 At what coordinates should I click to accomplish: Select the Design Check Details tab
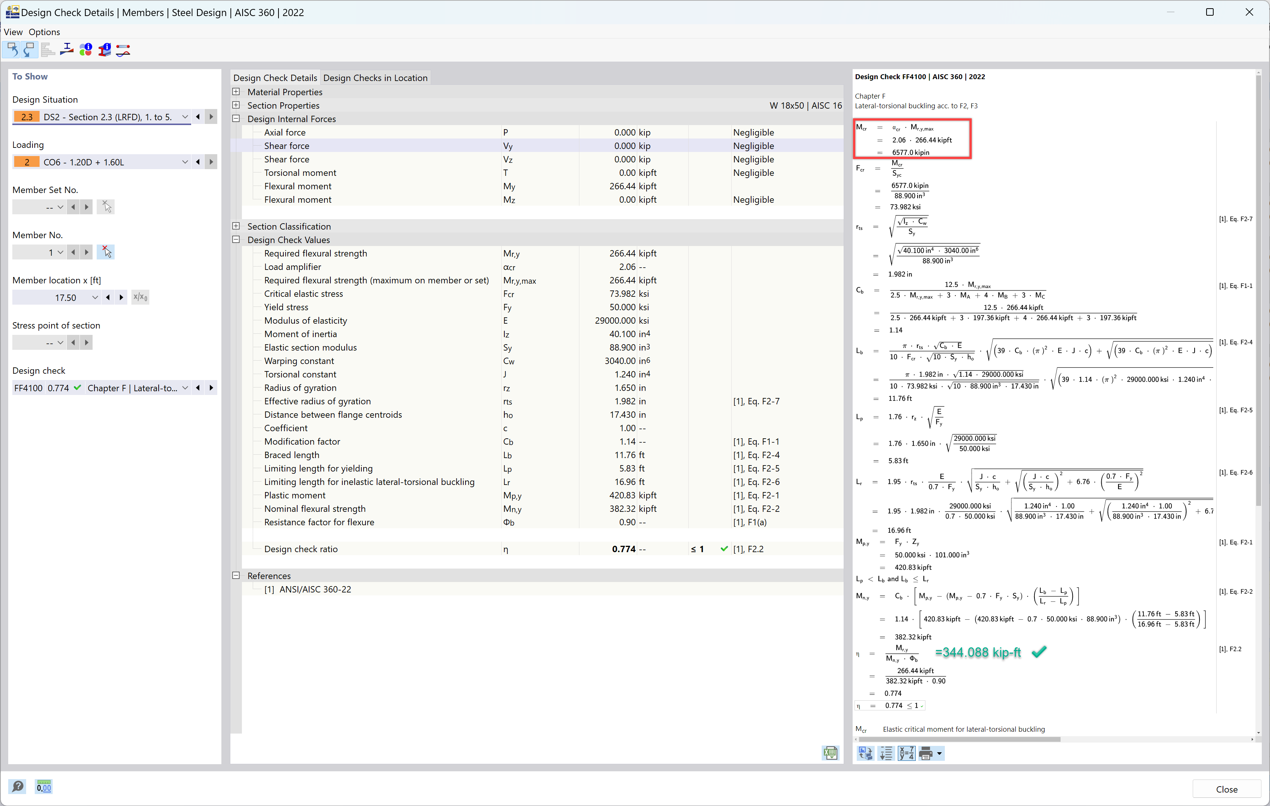tap(275, 78)
